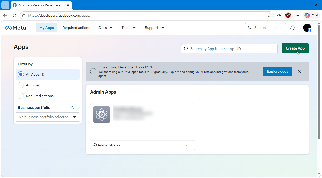Clear the business portfolio filter
Image resolution: width=322 pixels, height=178 pixels.
[x=75, y=108]
